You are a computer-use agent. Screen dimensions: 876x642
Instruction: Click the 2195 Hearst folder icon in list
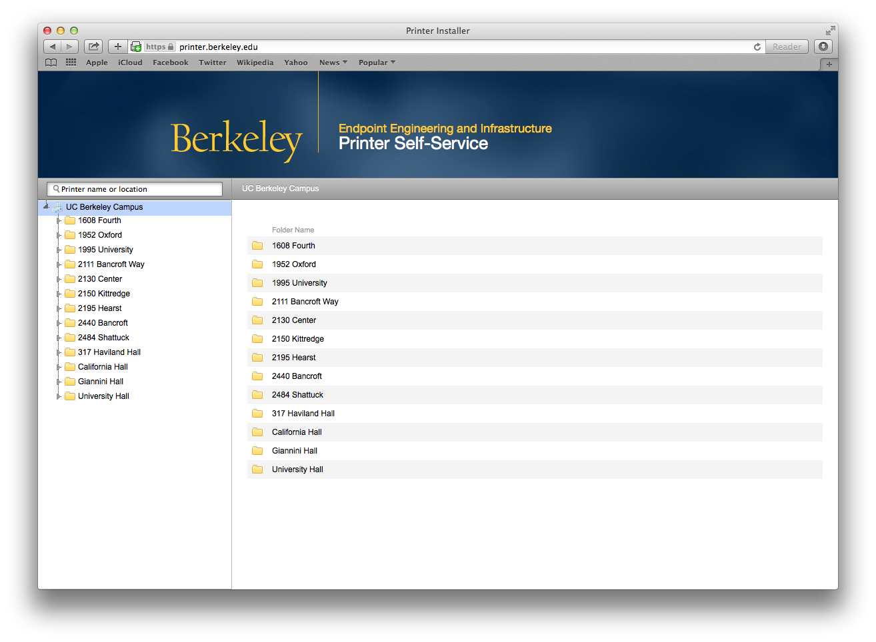257,358
